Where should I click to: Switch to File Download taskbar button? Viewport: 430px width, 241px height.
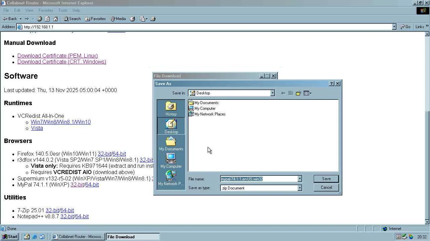click(x=133, y=237)
